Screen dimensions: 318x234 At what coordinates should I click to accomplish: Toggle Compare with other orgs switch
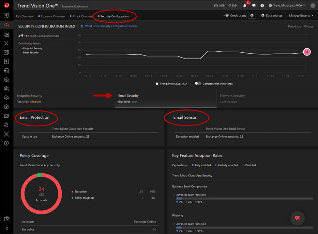(198, 84)
